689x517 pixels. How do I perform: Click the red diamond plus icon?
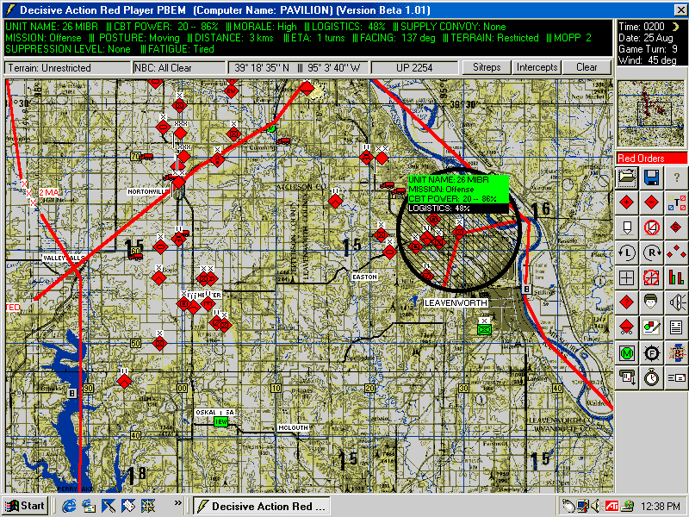(x=627, y=202)
